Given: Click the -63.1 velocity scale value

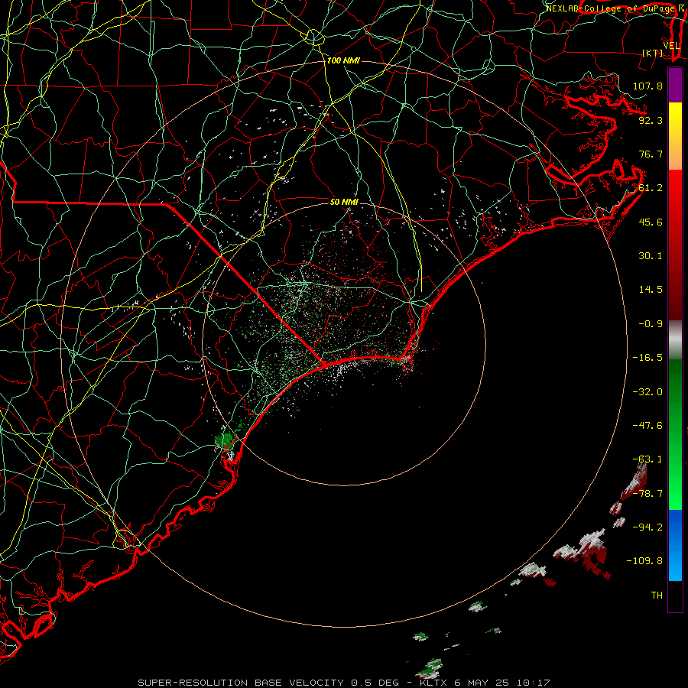Looking at the screenshot, I should (647, 459).
